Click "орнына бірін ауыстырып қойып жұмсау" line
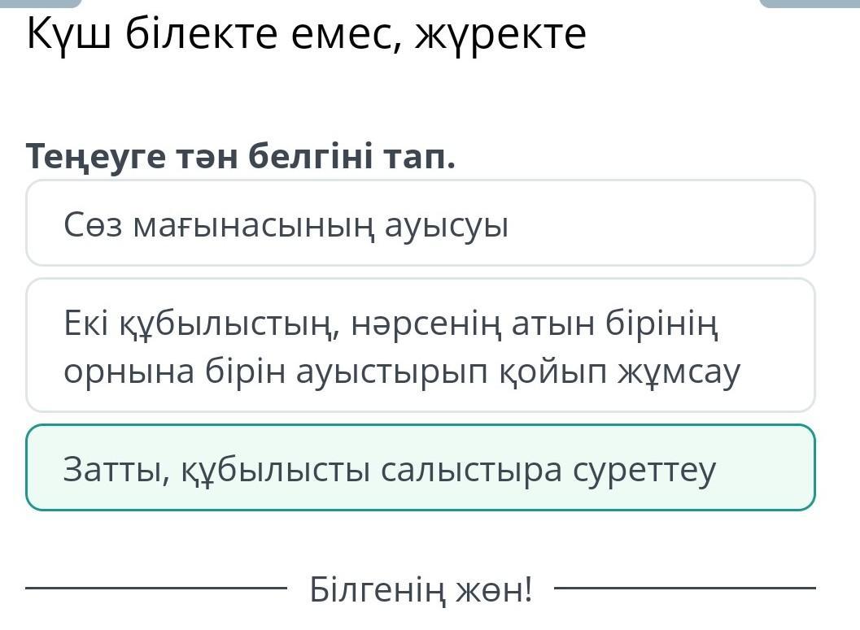Image resolution: width=860 pixels, height=630 pixels. coord(402,371)
